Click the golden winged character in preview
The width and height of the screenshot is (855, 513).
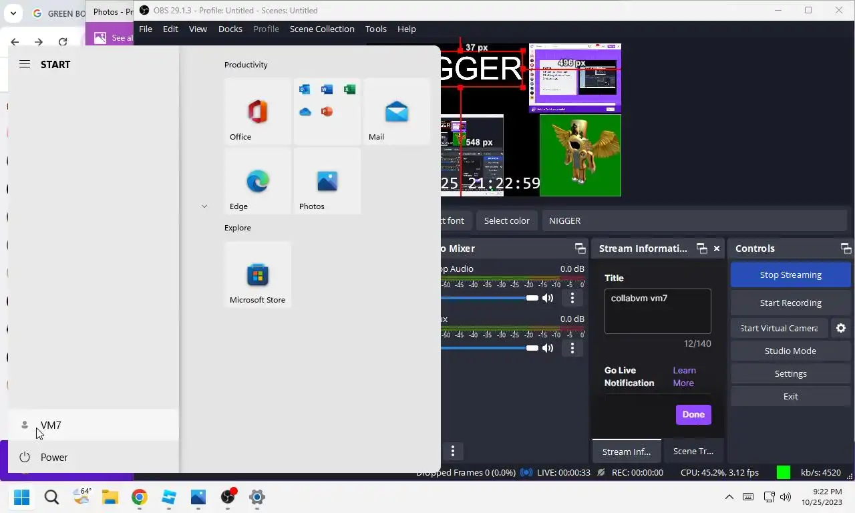pyautogui.click(x=580, y=155)
